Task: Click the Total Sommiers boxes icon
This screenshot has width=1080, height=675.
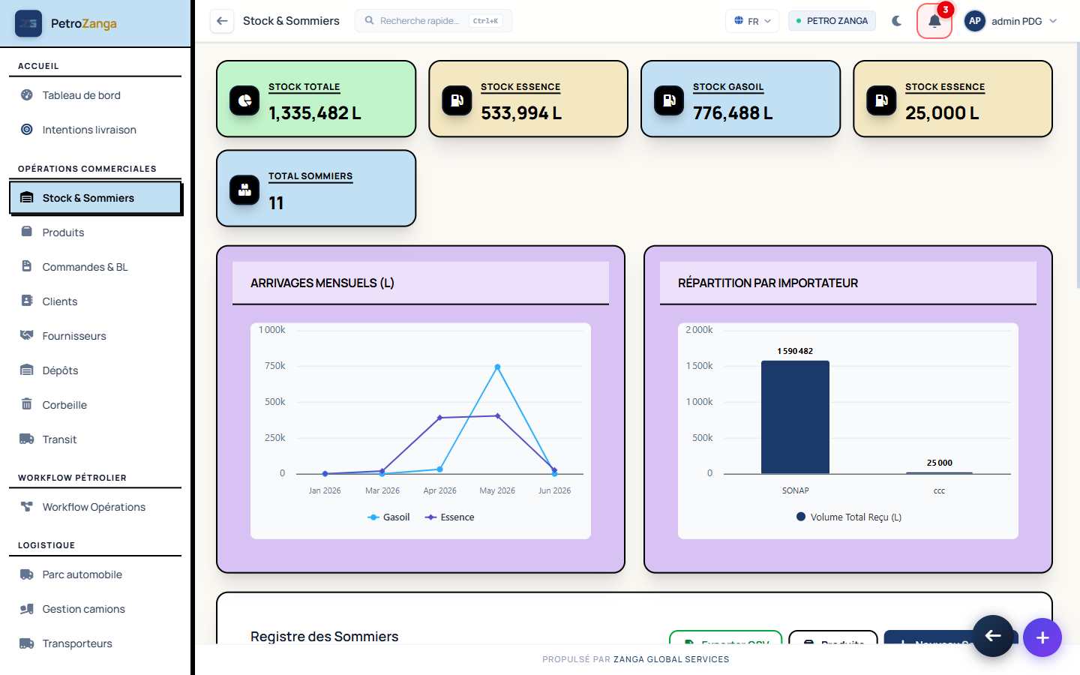Action: (244, 190)
